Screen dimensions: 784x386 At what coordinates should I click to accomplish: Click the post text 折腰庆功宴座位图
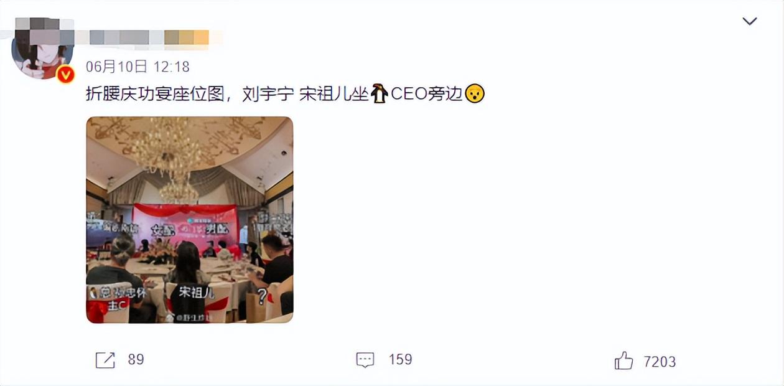[x=154, y=94]
